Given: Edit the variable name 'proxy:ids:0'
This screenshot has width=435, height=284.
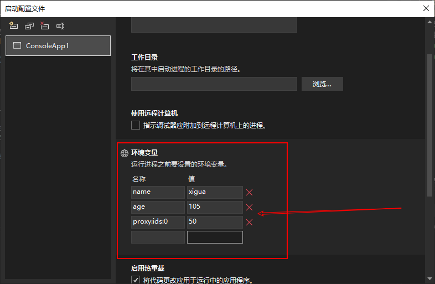Looking at the screenshot, I should click(x=158, y=222).
